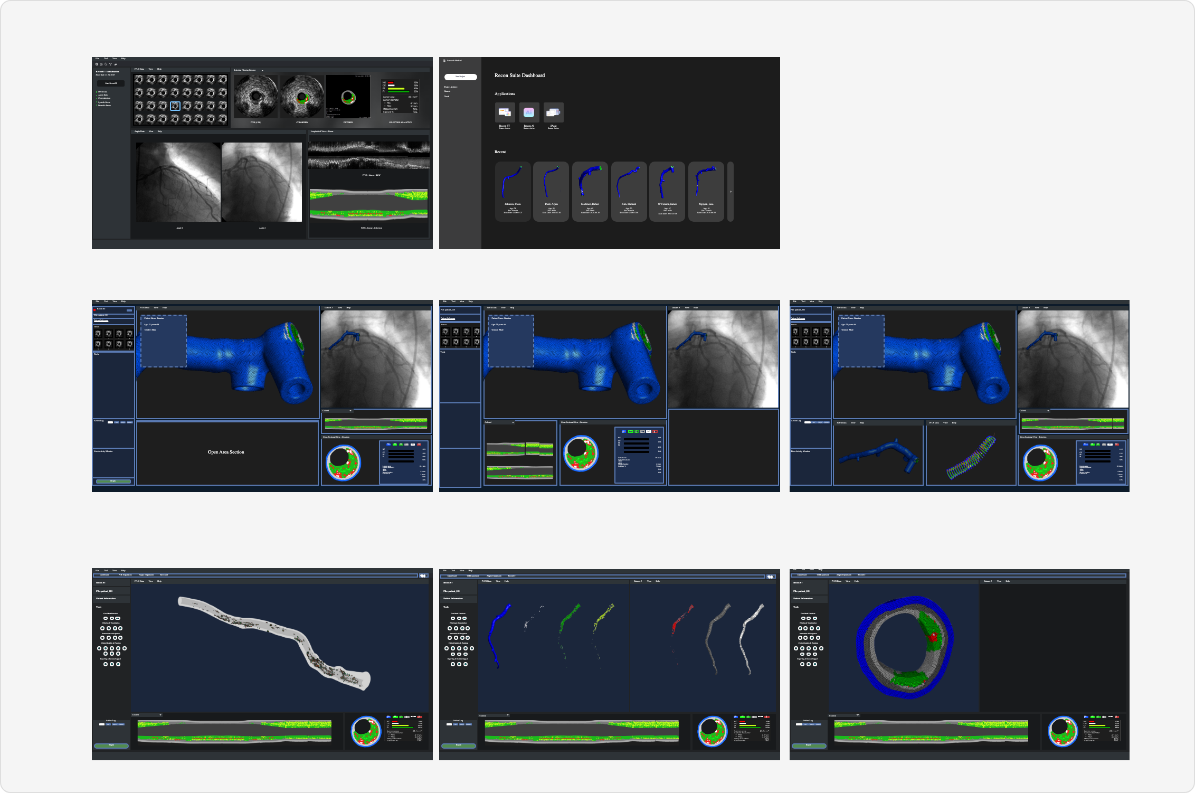Open the Martinez, Rafael recent project card
The width and height of the screenshot is (1195, 793).
coord(590,191)
